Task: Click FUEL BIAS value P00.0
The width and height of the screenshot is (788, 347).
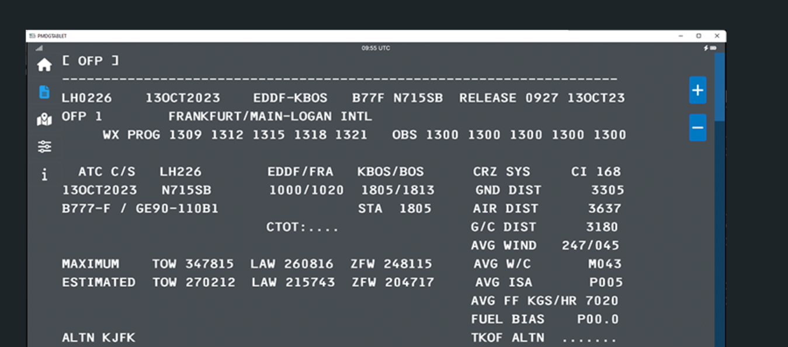Action: pos(598,320)
